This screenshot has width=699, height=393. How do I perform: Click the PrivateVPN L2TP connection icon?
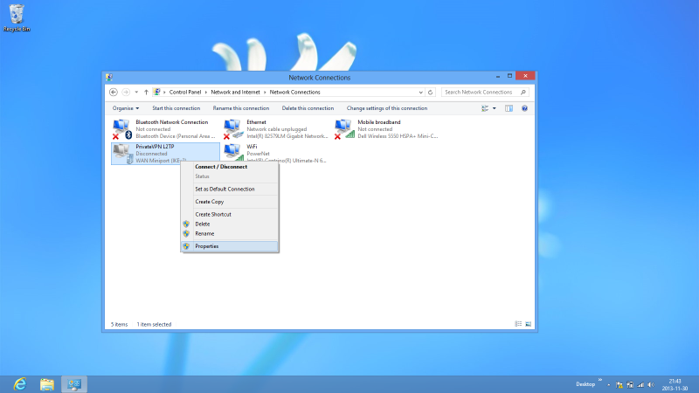pos(121,154)
